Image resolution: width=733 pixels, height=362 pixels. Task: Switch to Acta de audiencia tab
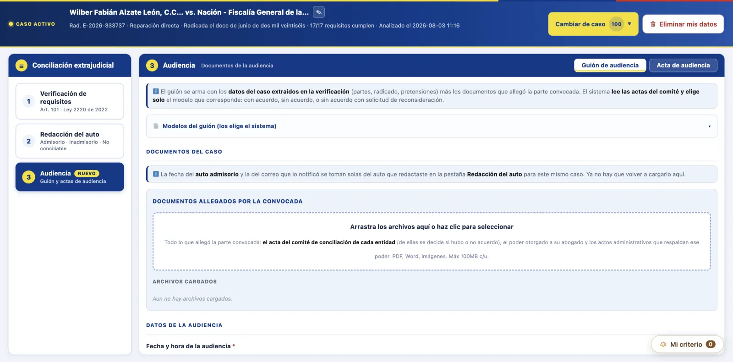[x=683, y=66]
